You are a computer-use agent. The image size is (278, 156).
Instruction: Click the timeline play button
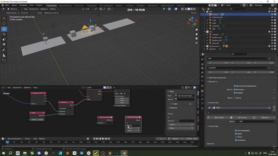point(103,139)
